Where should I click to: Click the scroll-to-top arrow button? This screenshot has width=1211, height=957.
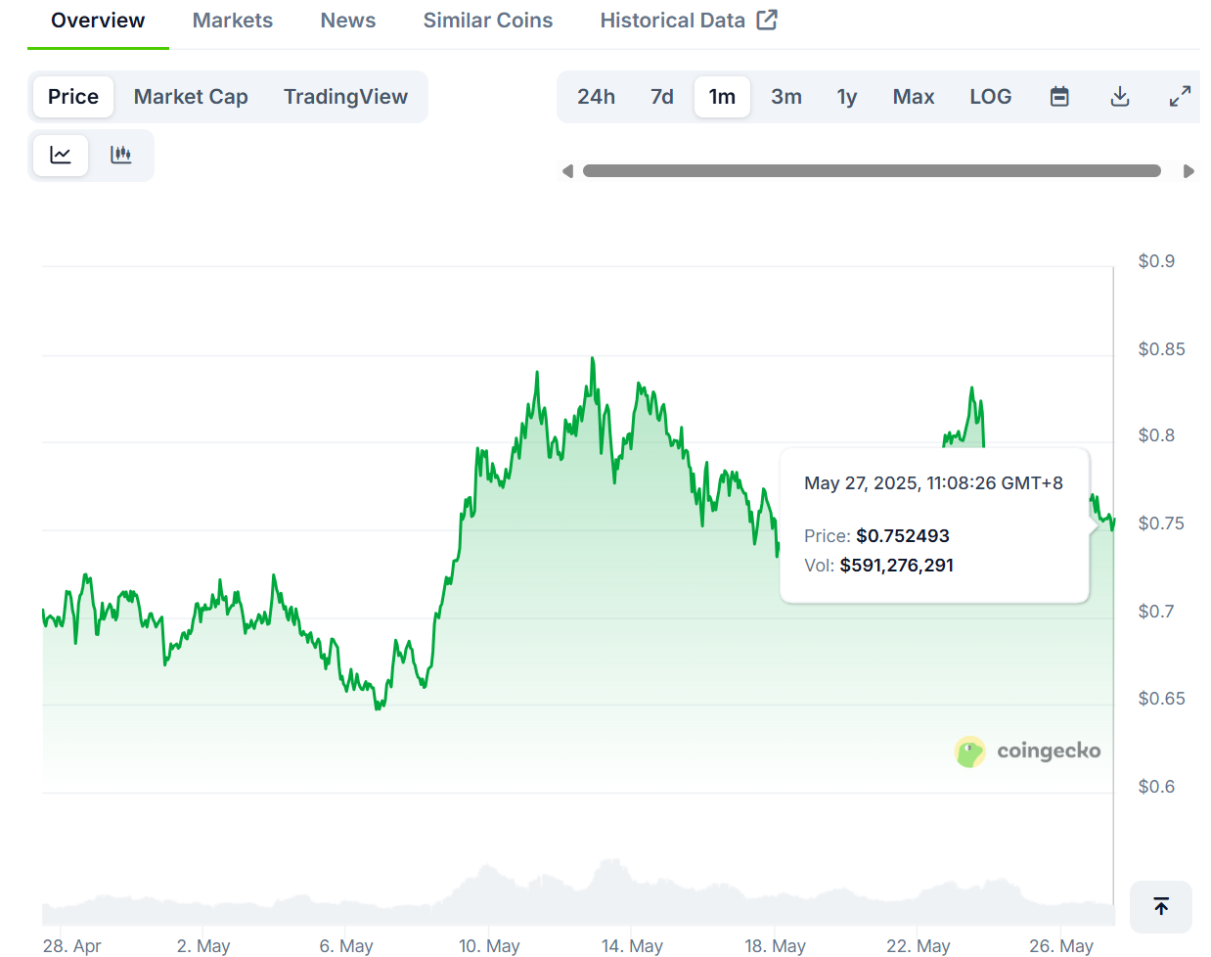pos(1161,907)
